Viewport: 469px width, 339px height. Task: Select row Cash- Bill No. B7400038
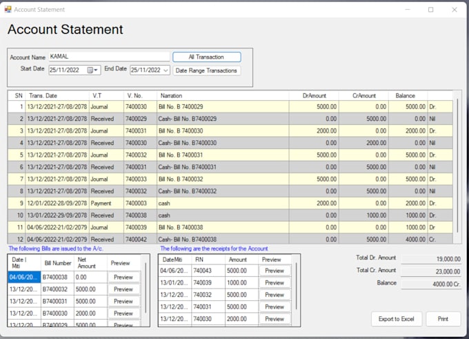(x=230, y=239)
